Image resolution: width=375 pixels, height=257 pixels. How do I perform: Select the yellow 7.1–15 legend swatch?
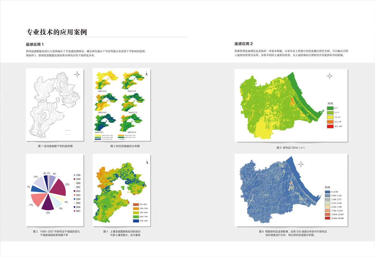click(x=330, y=117)
